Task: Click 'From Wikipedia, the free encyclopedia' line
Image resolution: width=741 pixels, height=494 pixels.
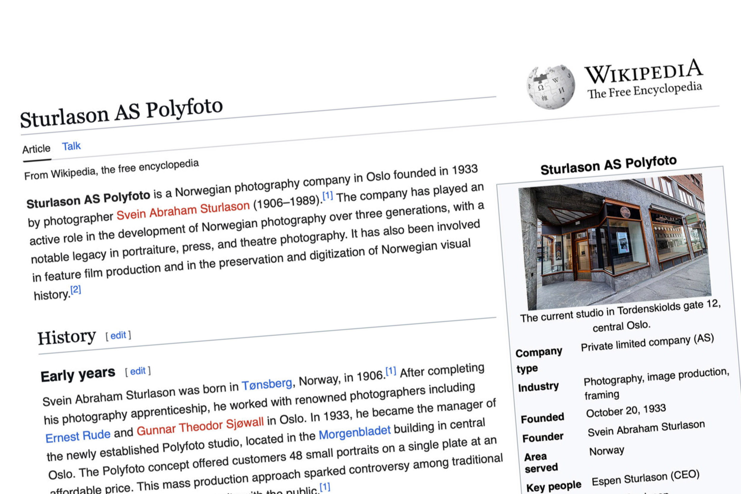Action: (x=112, y=169)
